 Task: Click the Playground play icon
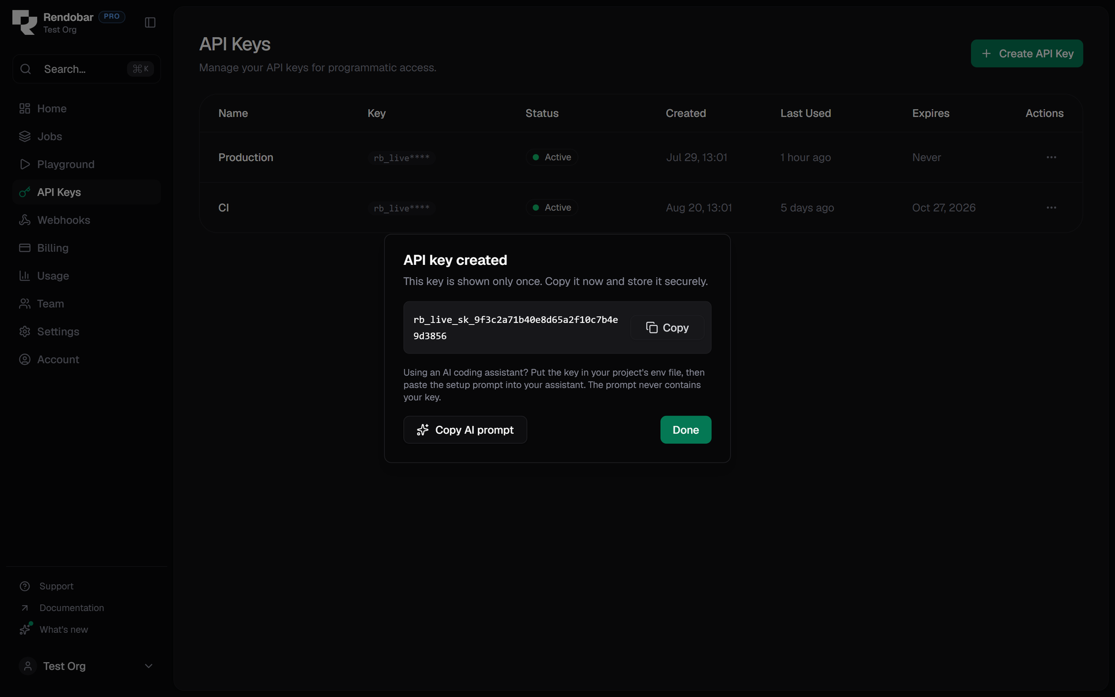[x=24, y=164]
